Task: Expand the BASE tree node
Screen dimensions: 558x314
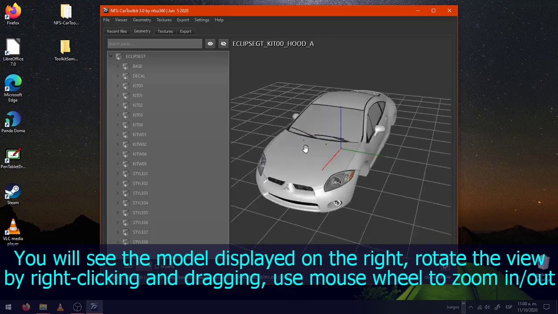Action: [118, 66]
